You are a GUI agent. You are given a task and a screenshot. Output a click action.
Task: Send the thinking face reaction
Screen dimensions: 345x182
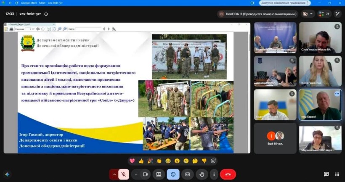[x=195, y=161]
